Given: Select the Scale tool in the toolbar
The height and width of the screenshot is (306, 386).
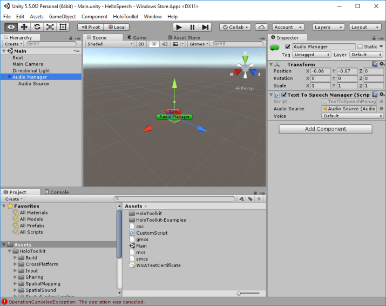Looking at the screenshot, I should point(50,27).
